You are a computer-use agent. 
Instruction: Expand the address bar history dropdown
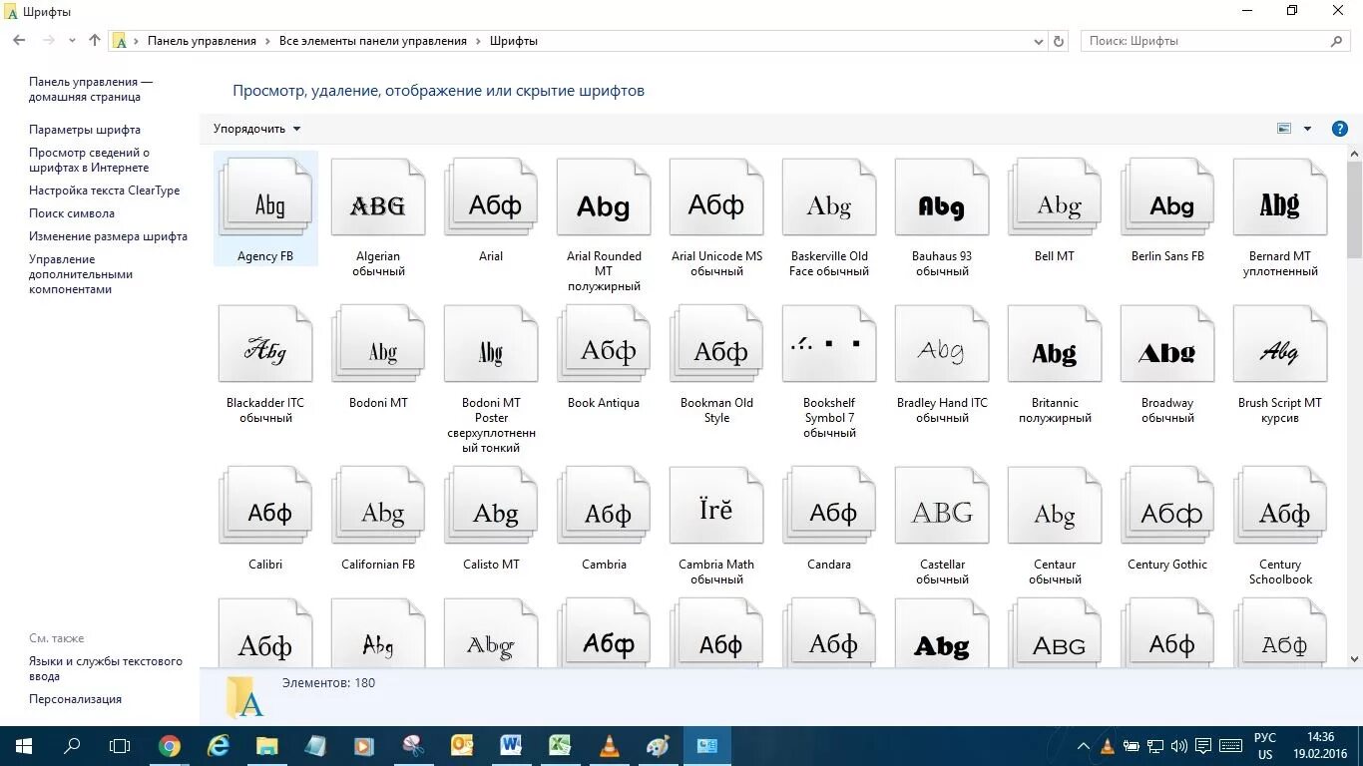1039,41
